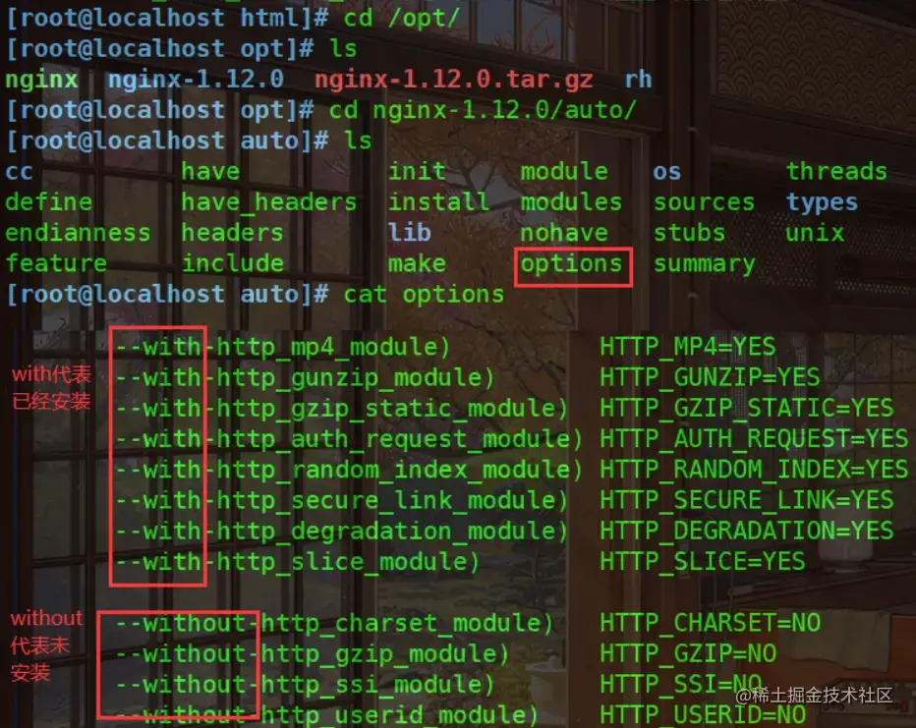Select the summary file in listing

click(704, 264)
